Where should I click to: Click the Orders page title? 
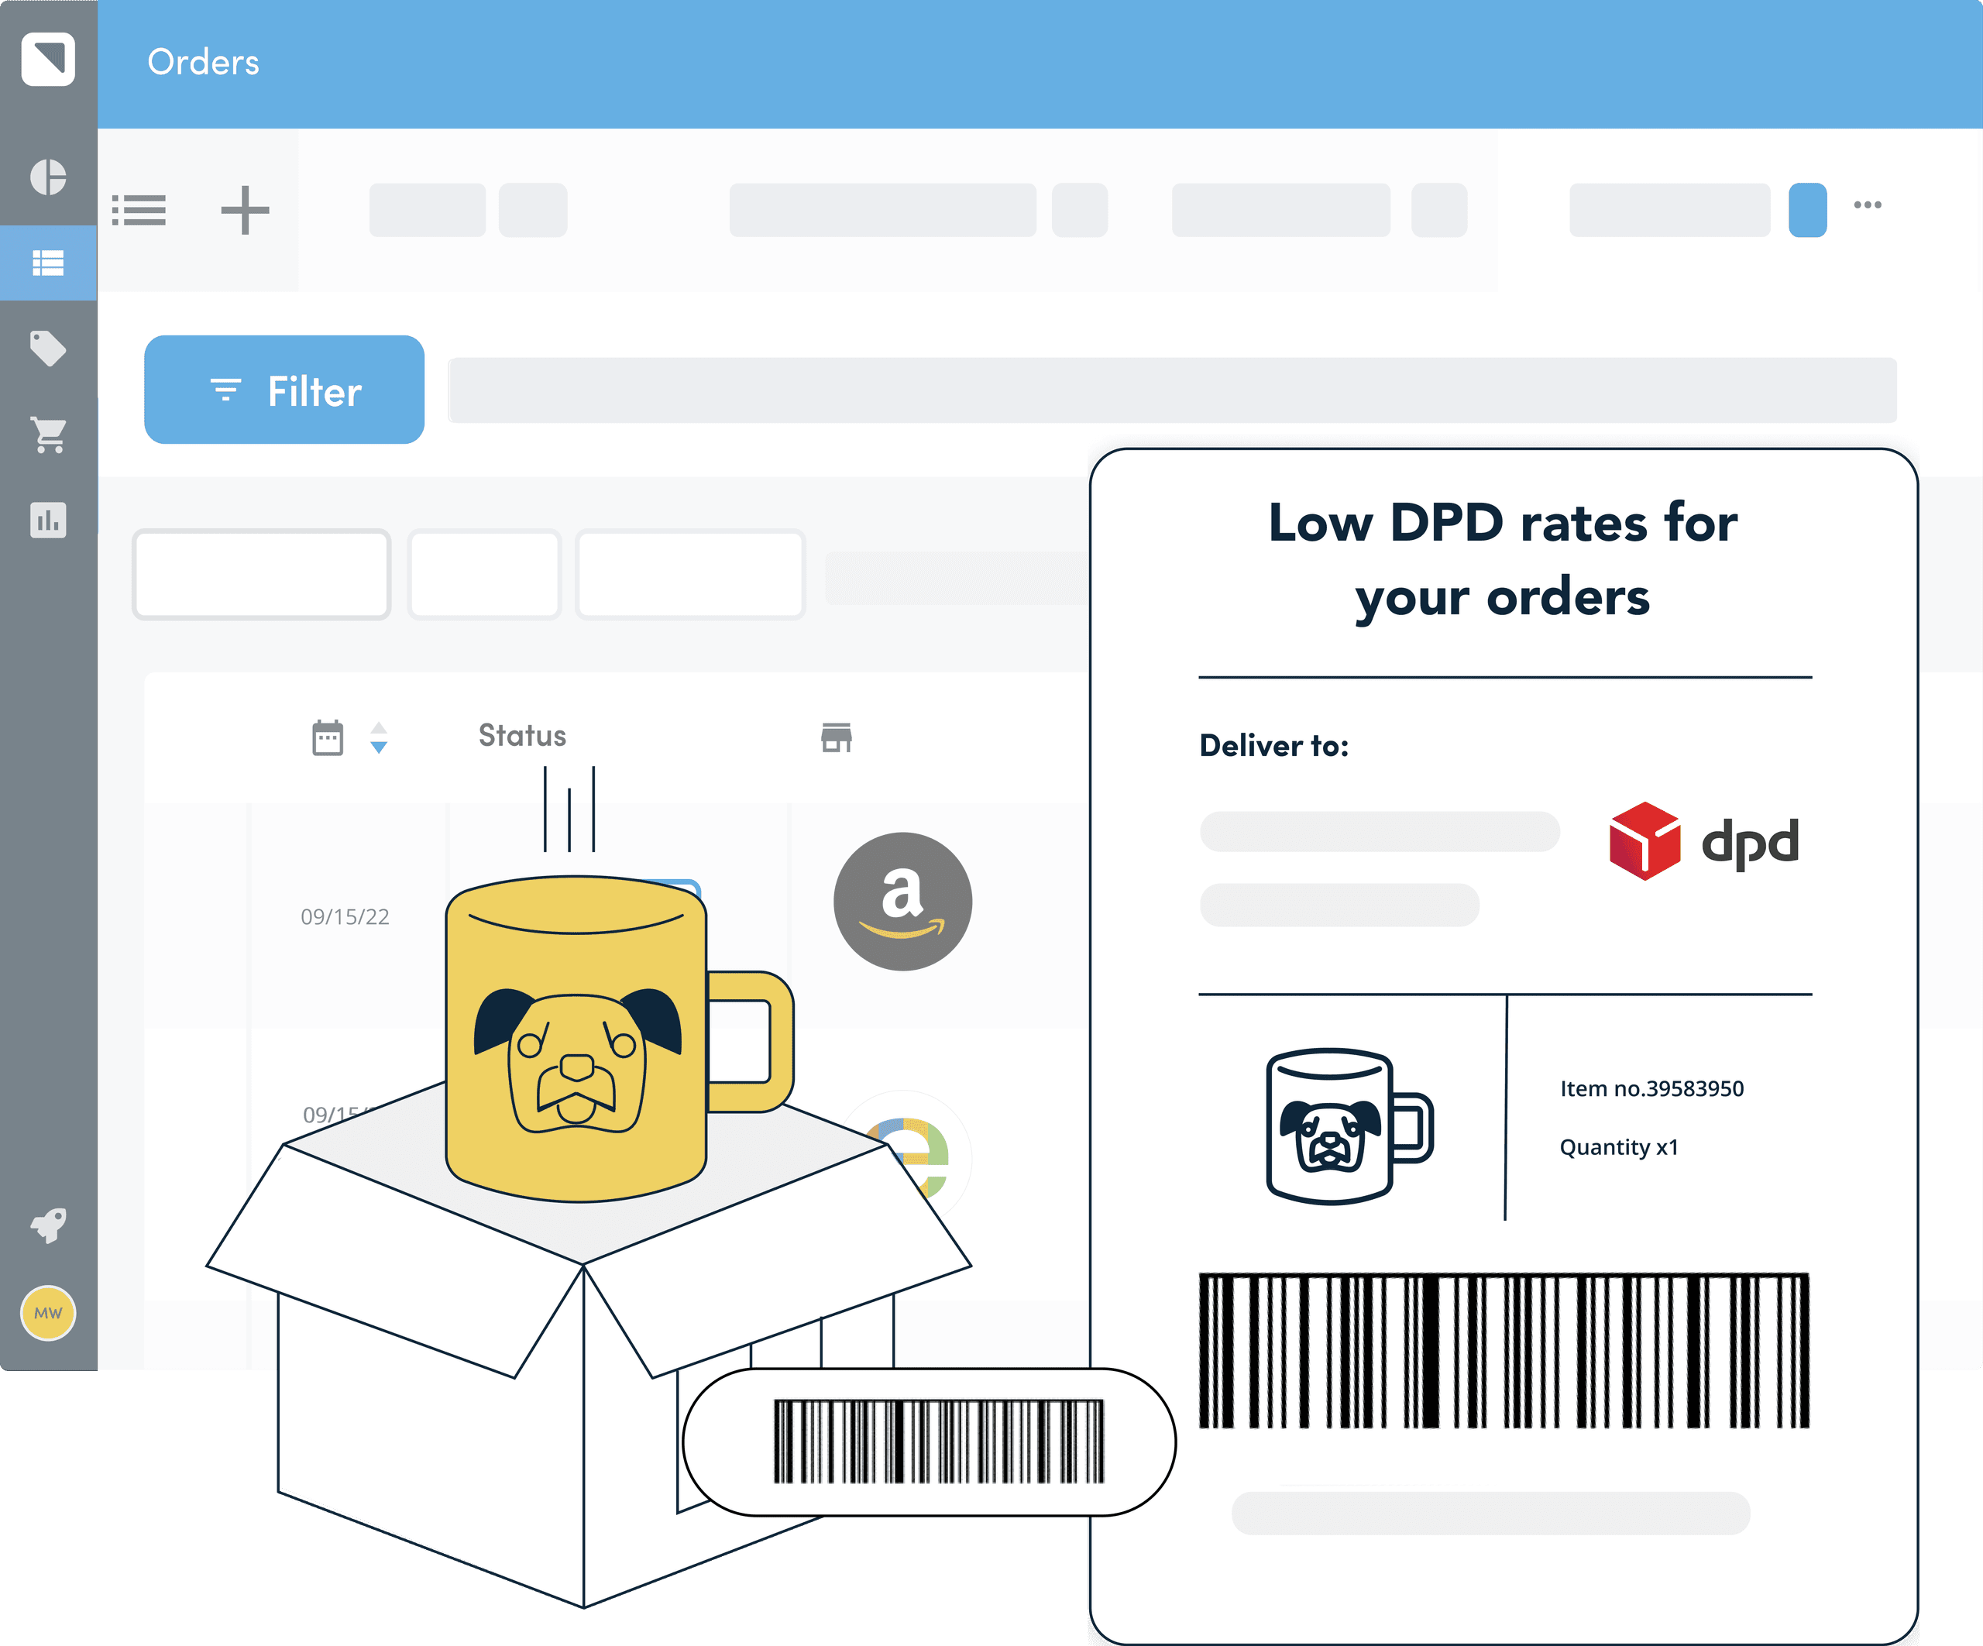pos(203,62)
